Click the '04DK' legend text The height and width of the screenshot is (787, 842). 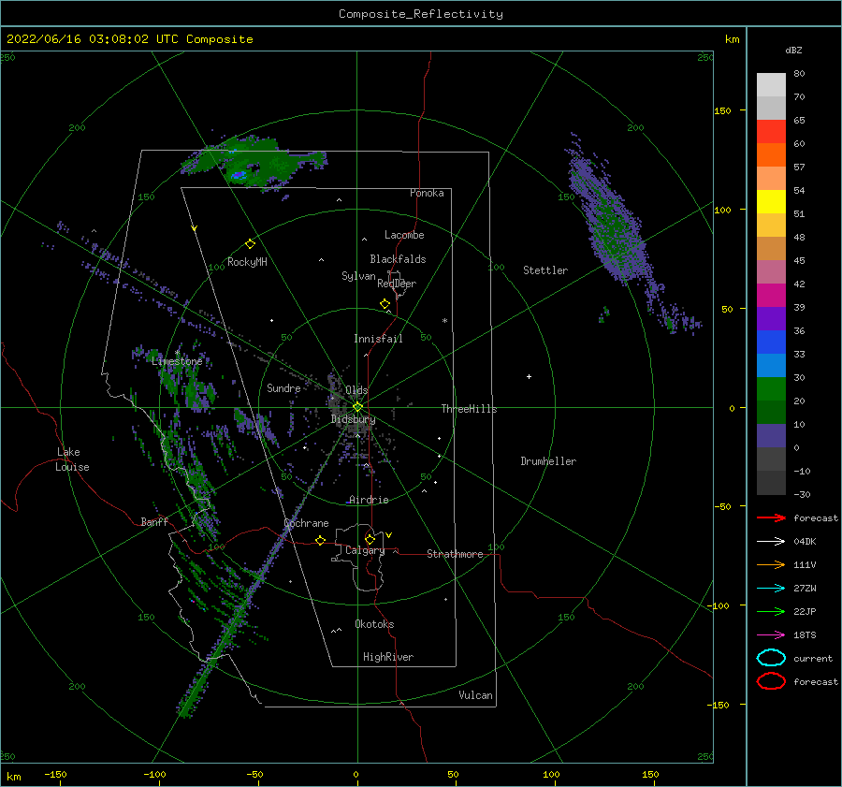805,542
